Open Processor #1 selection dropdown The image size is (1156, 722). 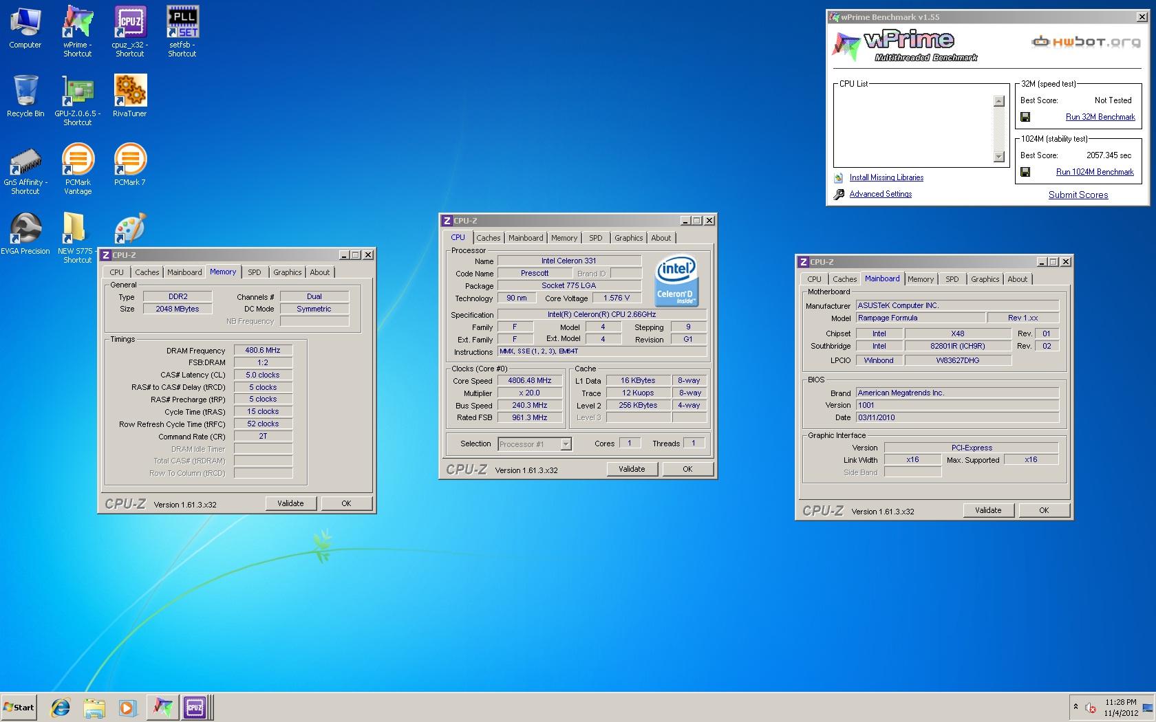click(x=535, y=444)
